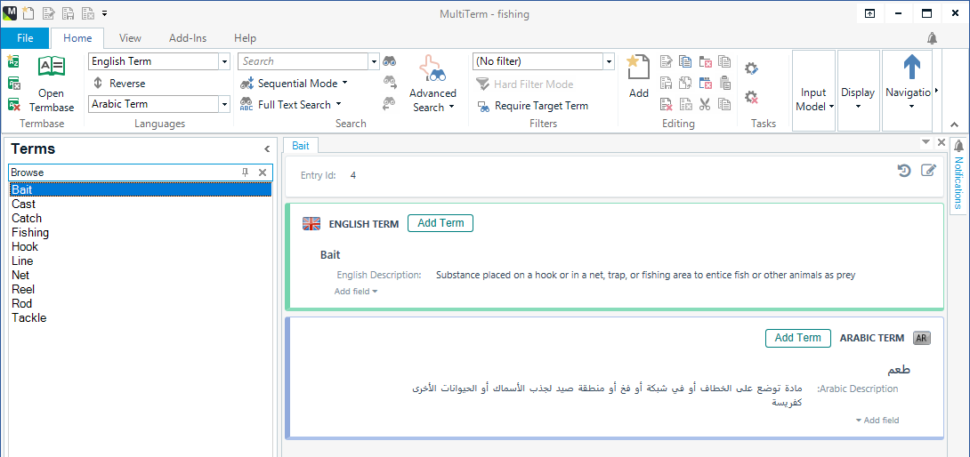This screenshot has height=457, width=970.
Task: Click the scissors Cut icon in Editing group
Action: click(x=705, y=104)
